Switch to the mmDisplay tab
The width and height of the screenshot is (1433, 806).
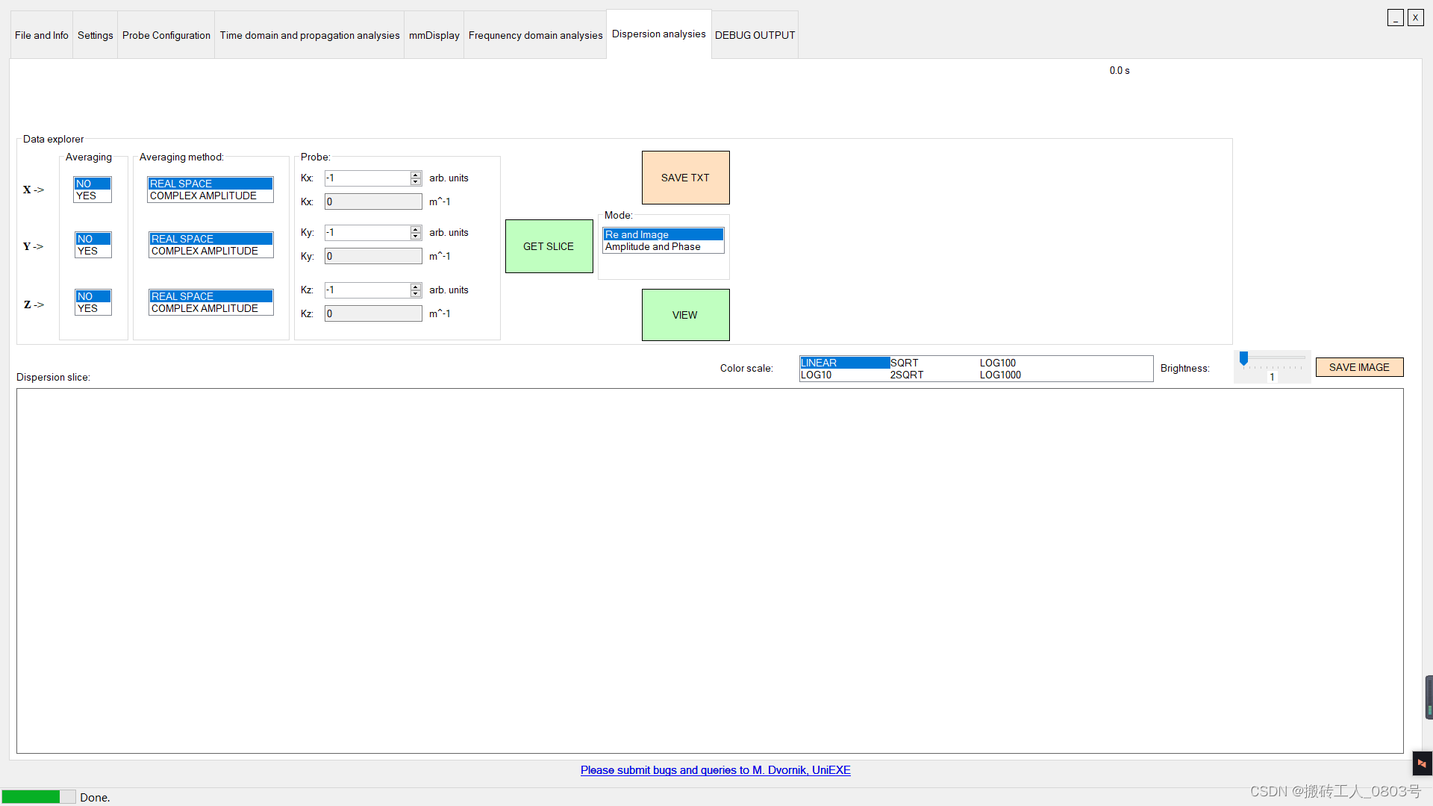click(x=434, y=35)
